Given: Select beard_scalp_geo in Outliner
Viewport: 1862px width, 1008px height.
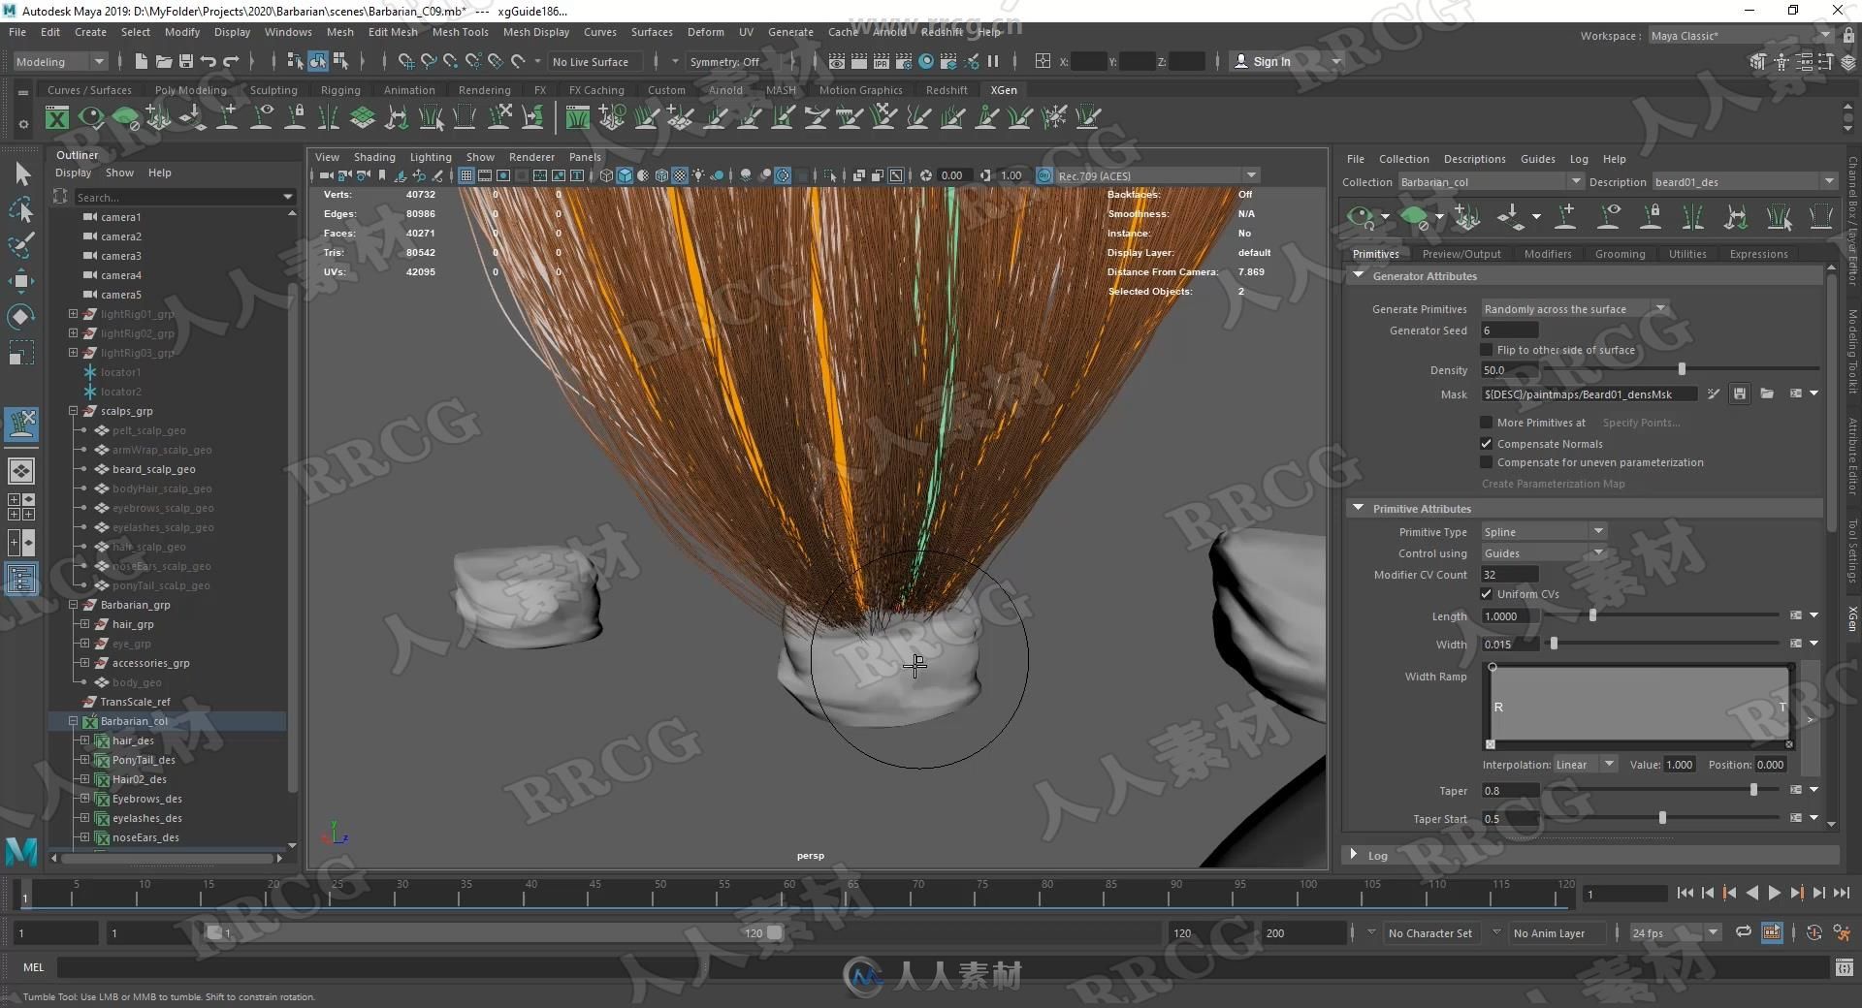Looking at the screenshot, I should click(x=153, y=469).
